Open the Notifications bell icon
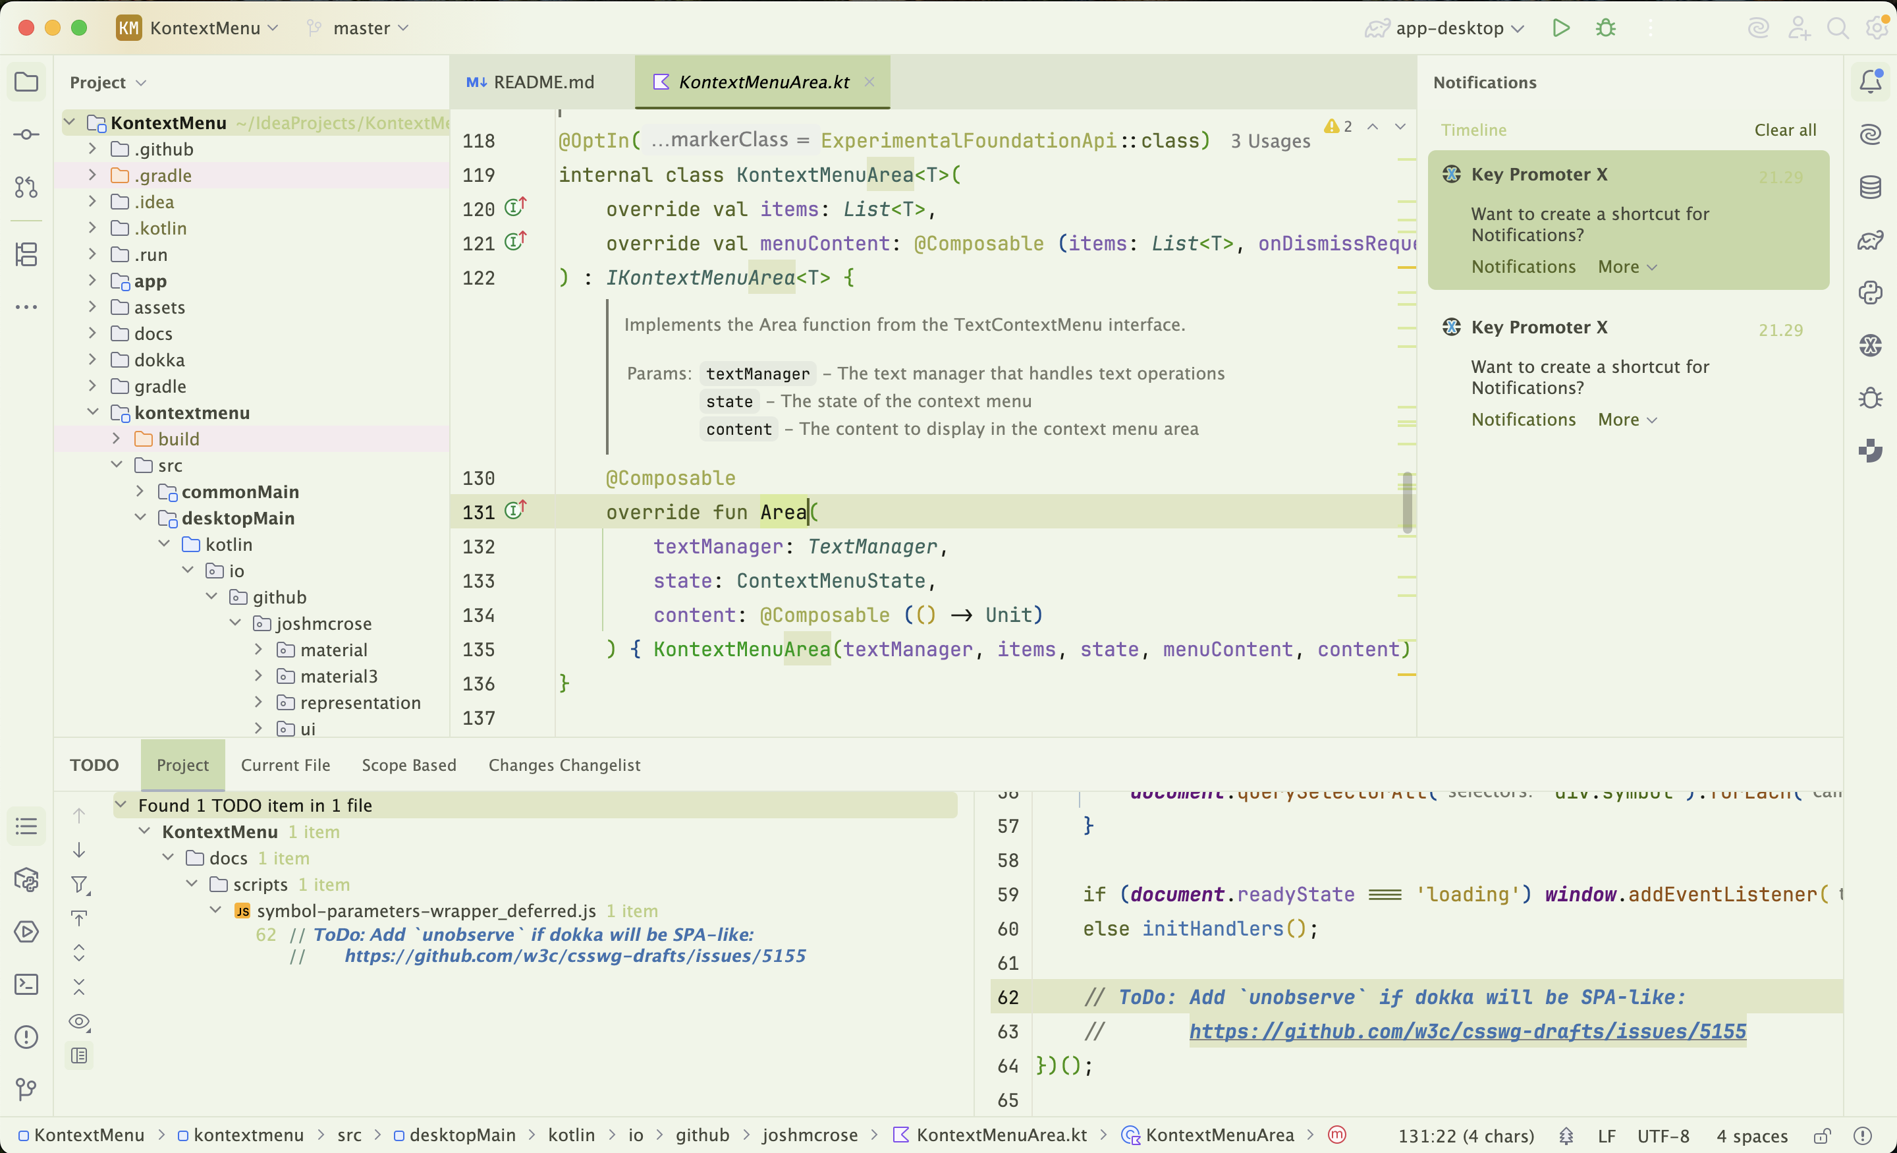The height and width of the screenshot is (1153, 1897). click(x=1870, y=82)
